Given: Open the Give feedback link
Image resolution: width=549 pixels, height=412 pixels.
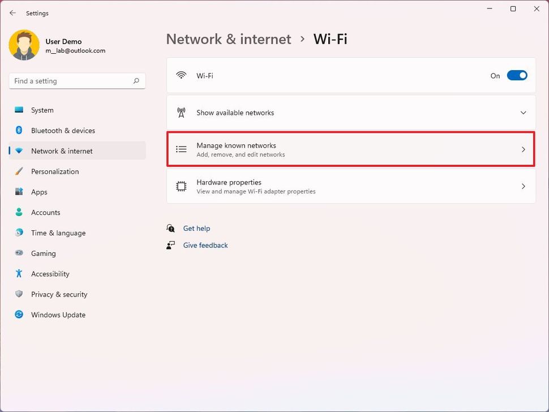Looking at the screenshot, I should click(205, 245).
